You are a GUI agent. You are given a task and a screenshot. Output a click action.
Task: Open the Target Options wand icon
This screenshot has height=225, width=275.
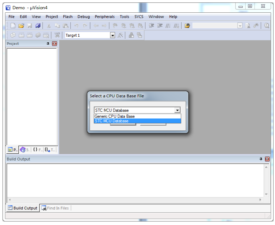pyautogui.click(x=120, y=35)
